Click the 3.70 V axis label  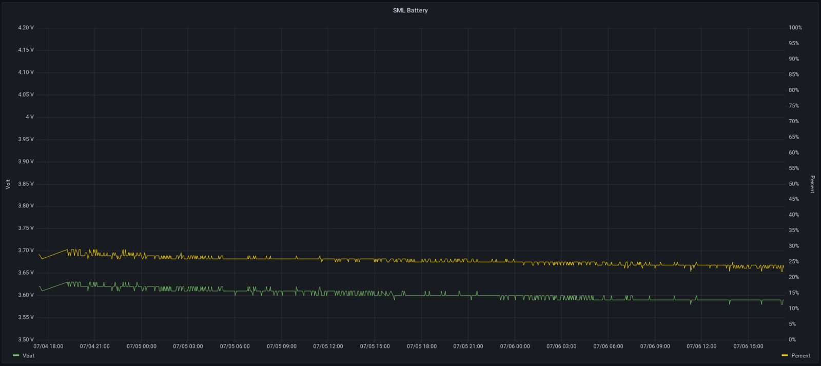click(x=26, y=251)
